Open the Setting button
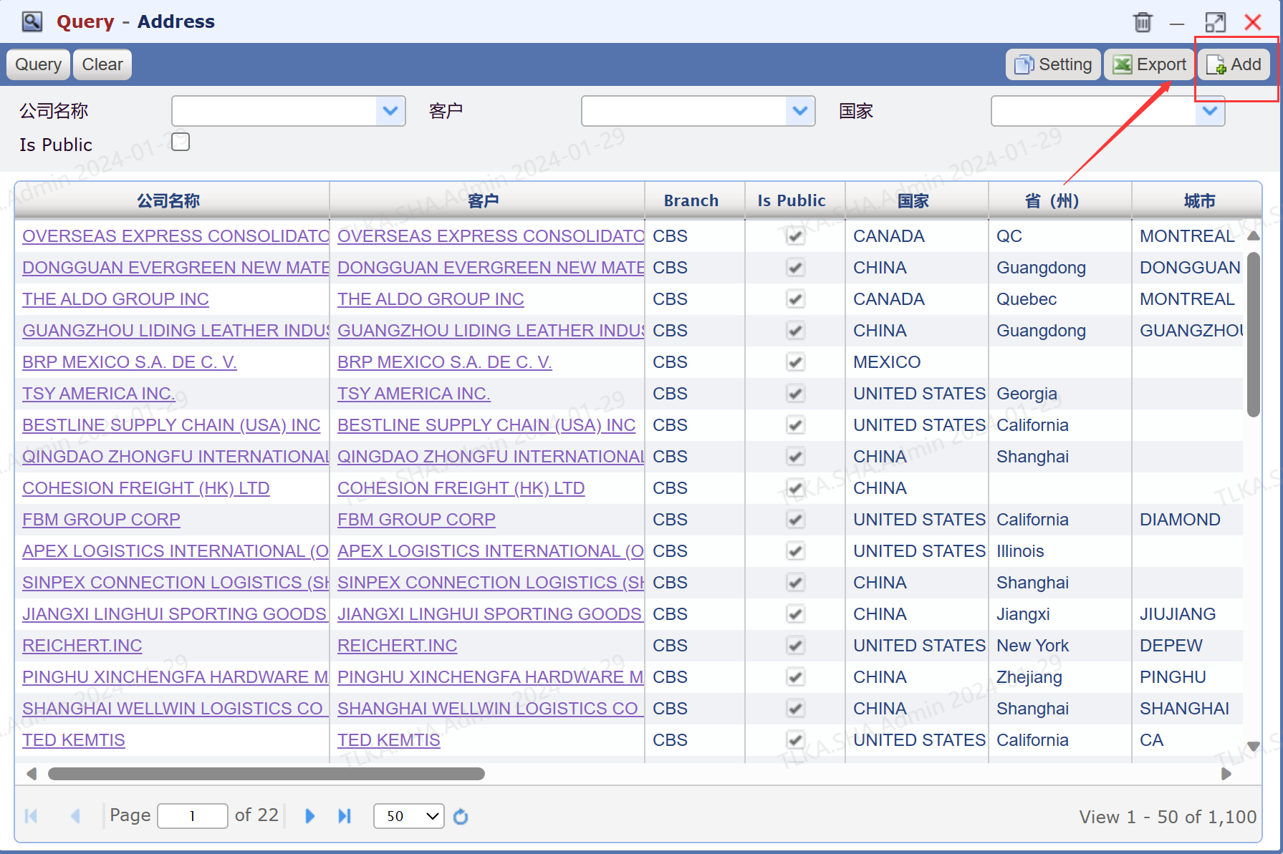The width and height of the screenshot is (1283, 854). point(1053,64)
